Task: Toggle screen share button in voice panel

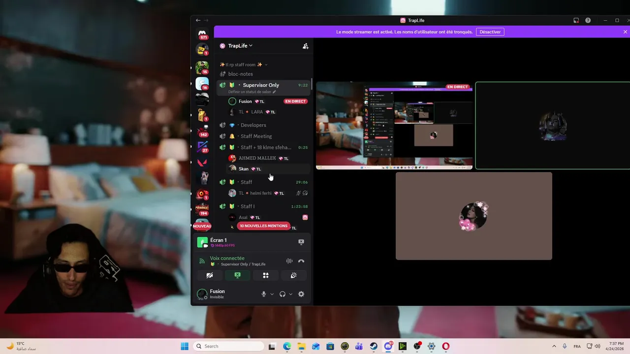Action: 238,275
